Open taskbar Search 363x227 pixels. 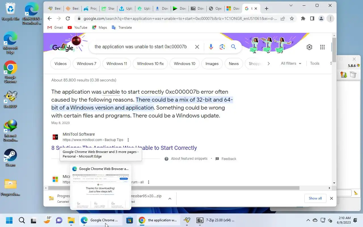click(22, 220)
